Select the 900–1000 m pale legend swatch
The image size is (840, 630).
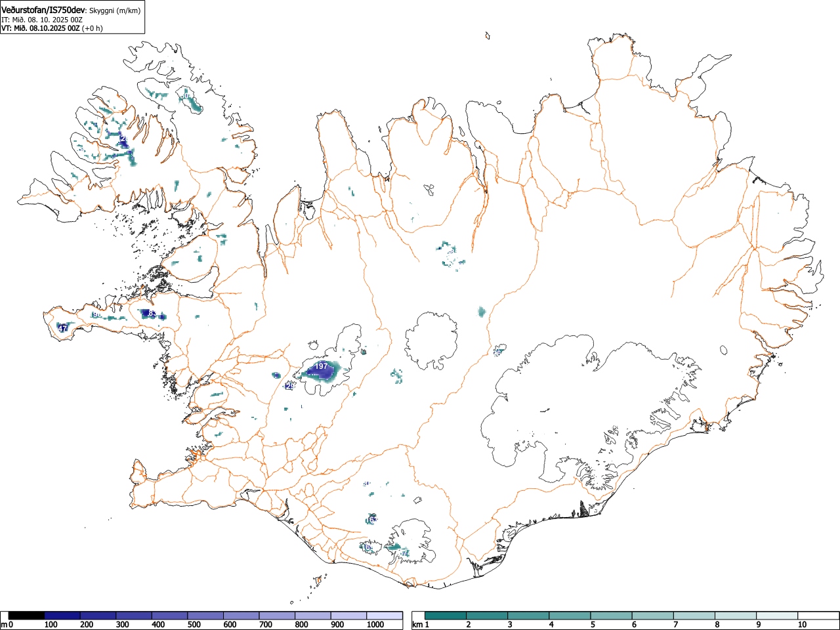point(348,616)
